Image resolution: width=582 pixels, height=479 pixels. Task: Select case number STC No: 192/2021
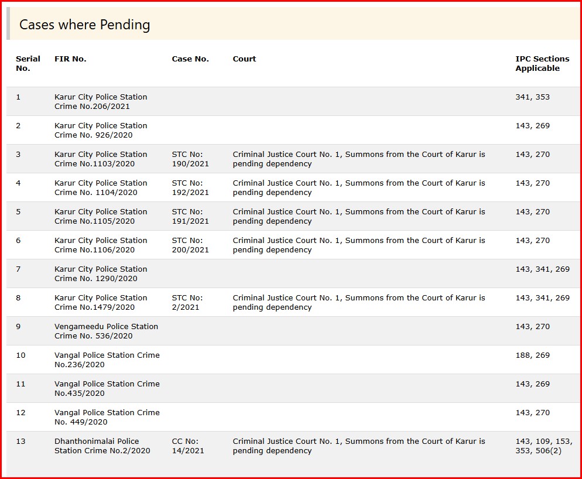(190, 187)
